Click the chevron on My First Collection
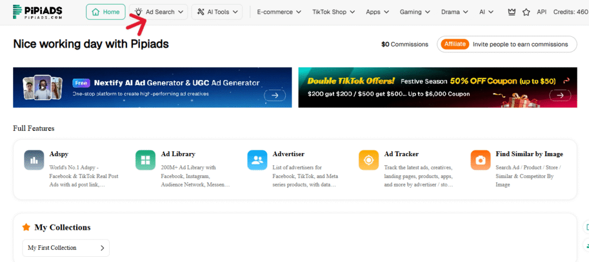The image size is (589, 262). 102,248
